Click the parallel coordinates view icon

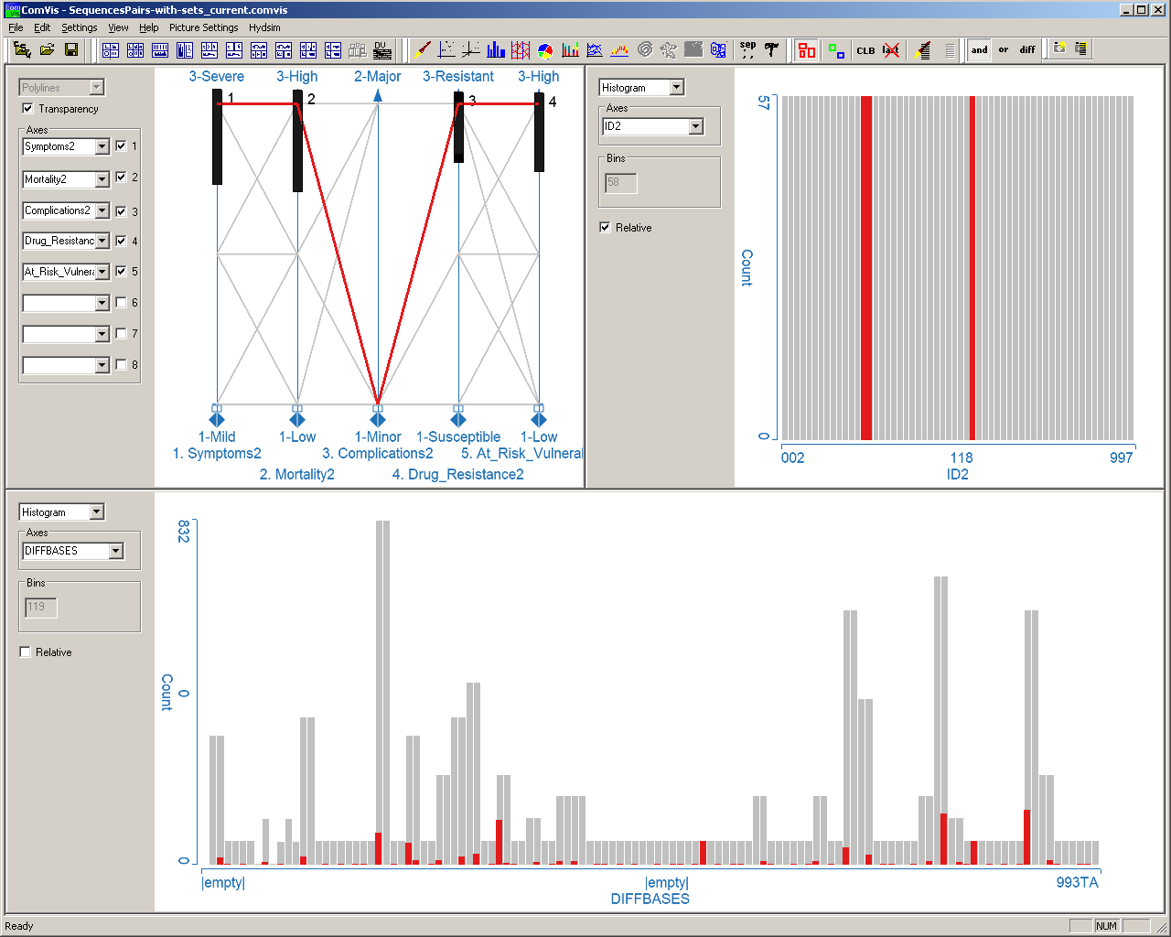point(521,49)
